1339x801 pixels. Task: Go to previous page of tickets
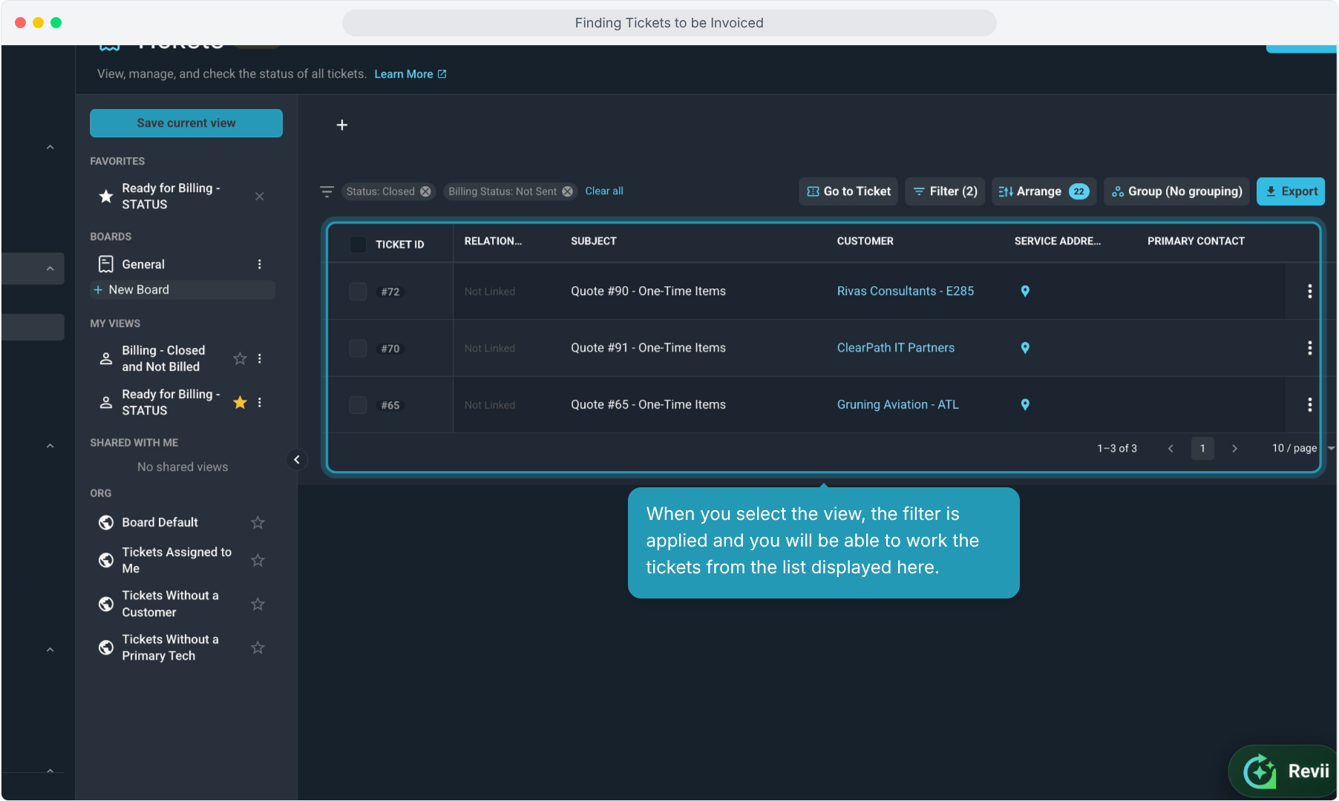click(1171, 449)
